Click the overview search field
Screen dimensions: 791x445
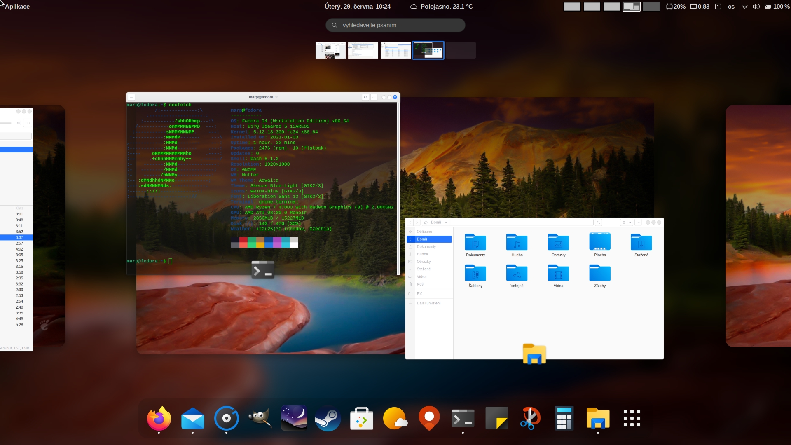pos(395,25)
